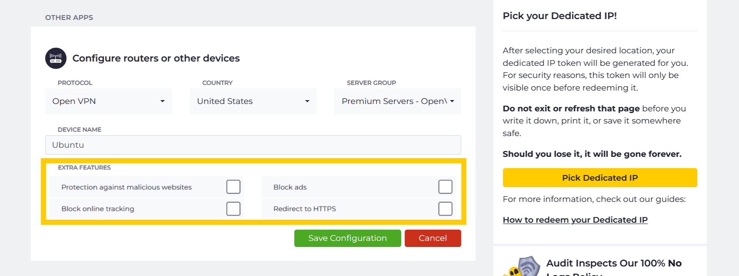Click the Device Name field containing Ubuntu
739x276 pixels.
coord(253,145)
